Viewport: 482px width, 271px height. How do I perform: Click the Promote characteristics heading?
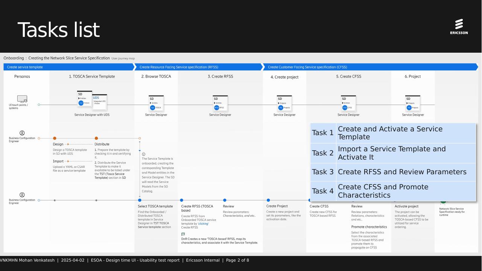(369, 227)
